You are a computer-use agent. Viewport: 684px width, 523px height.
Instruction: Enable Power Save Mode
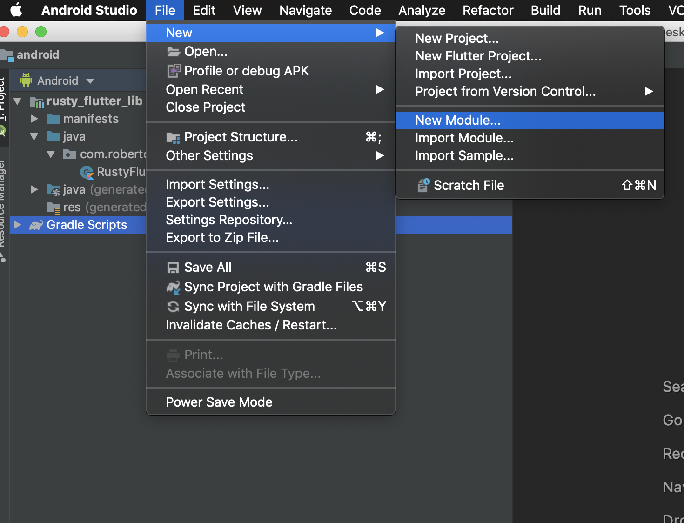(219, 402)
